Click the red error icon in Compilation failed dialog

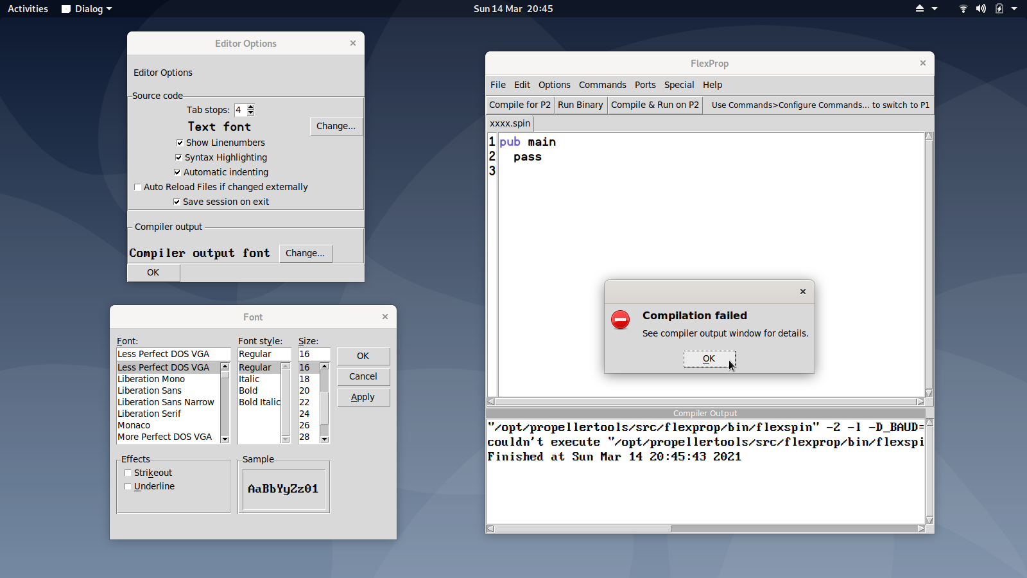620,320
